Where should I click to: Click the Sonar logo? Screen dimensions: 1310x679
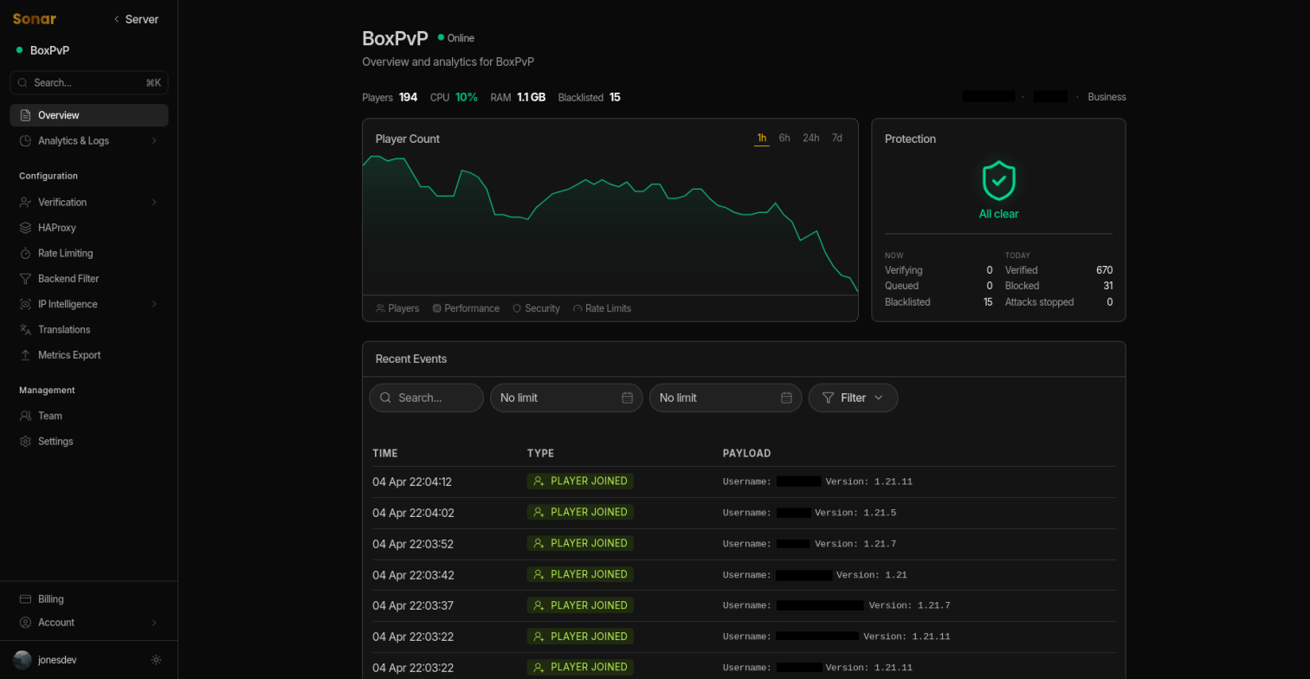tap(34, 19)
